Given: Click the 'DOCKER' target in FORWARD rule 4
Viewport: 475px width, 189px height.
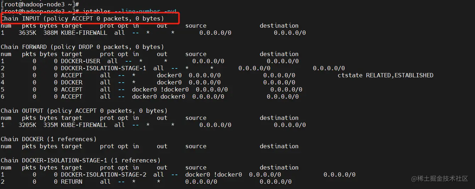Looking at the screenshot, I should coord(72,82).
